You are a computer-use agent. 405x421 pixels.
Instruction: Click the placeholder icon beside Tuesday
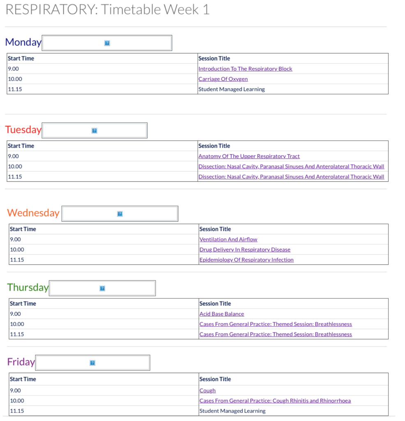point(94,131)
